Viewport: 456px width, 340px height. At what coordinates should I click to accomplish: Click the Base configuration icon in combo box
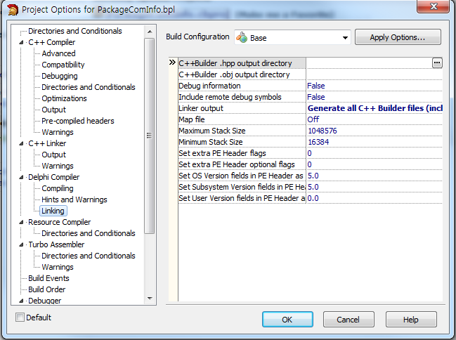241,38
